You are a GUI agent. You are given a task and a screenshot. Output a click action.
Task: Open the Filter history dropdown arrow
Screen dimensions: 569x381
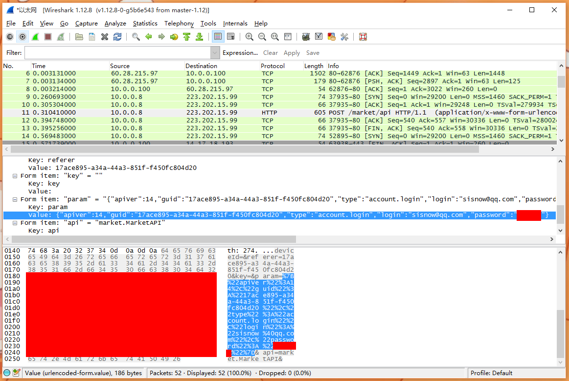[x=215, y=53]
